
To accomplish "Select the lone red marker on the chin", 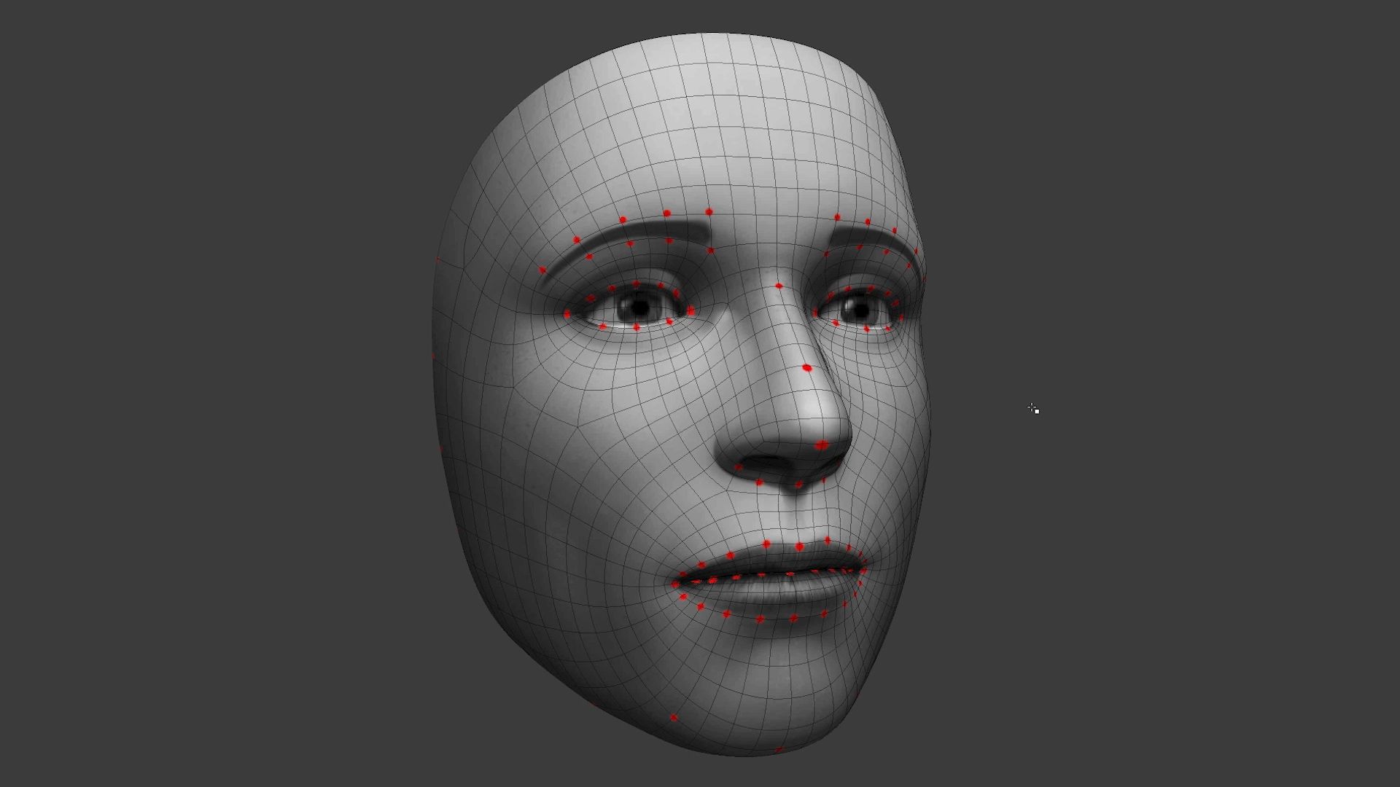I will 674,718.
